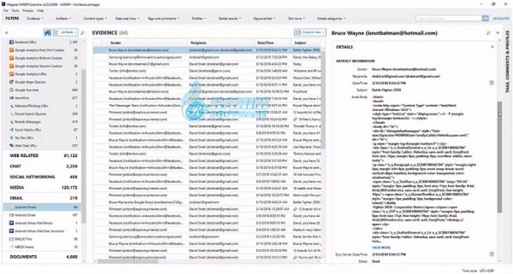Open the Content types filter dropdown
Image resolution: width=513 pixels, height=274 pixels.
click(95, 19)
